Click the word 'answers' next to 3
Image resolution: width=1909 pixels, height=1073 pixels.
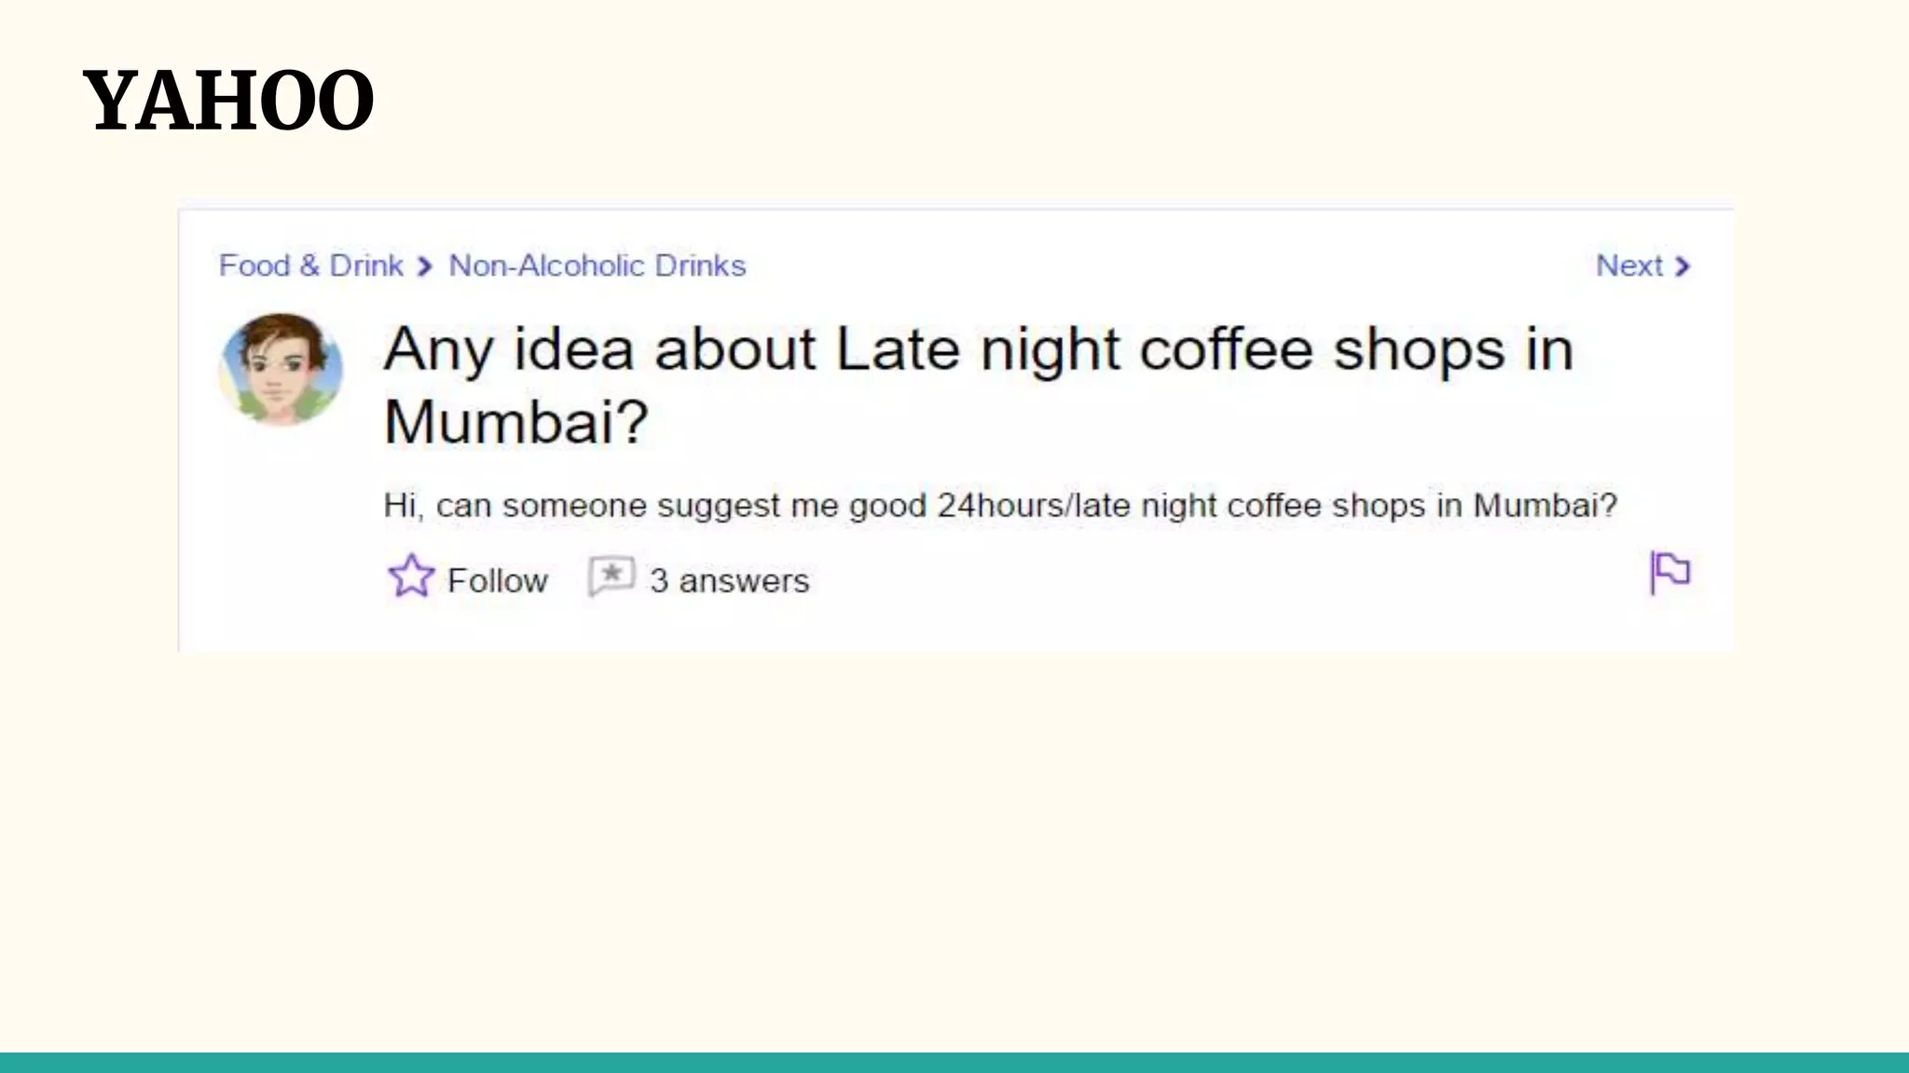pyautogui.click(x=744, y=581)
